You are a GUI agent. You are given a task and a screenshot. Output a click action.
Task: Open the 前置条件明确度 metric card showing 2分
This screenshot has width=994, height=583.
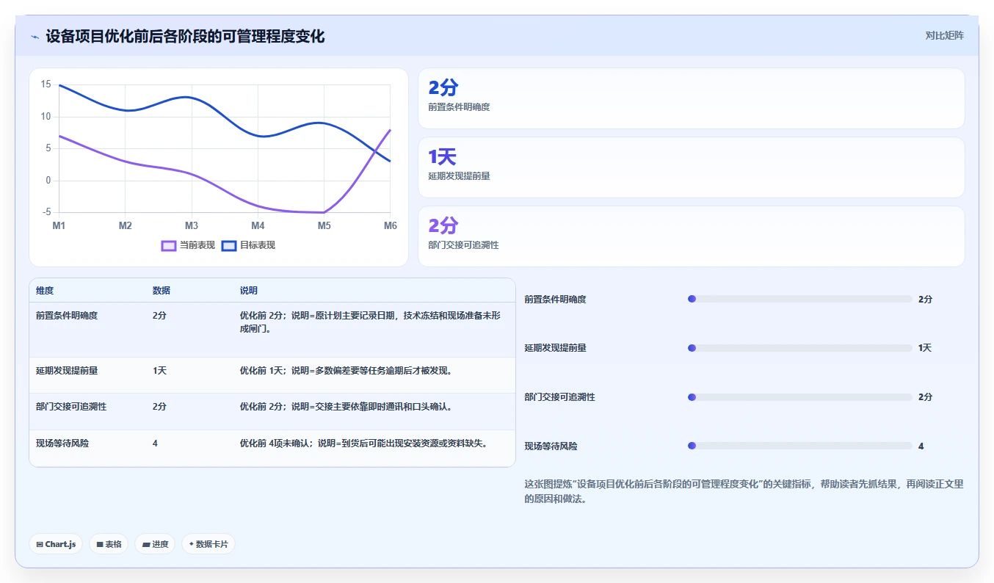coord(691,98)
